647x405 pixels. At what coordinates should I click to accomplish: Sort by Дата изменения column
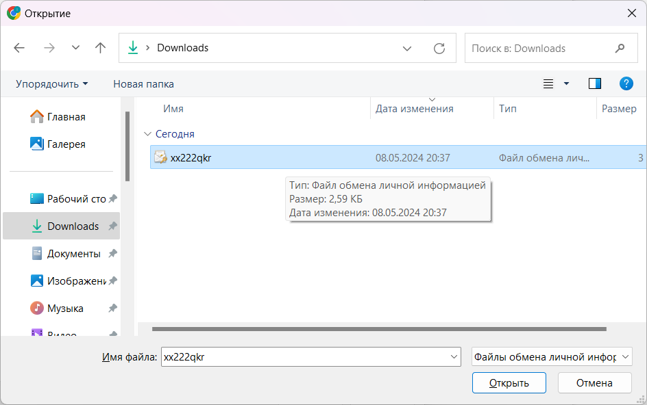click(x=414, y=109)
